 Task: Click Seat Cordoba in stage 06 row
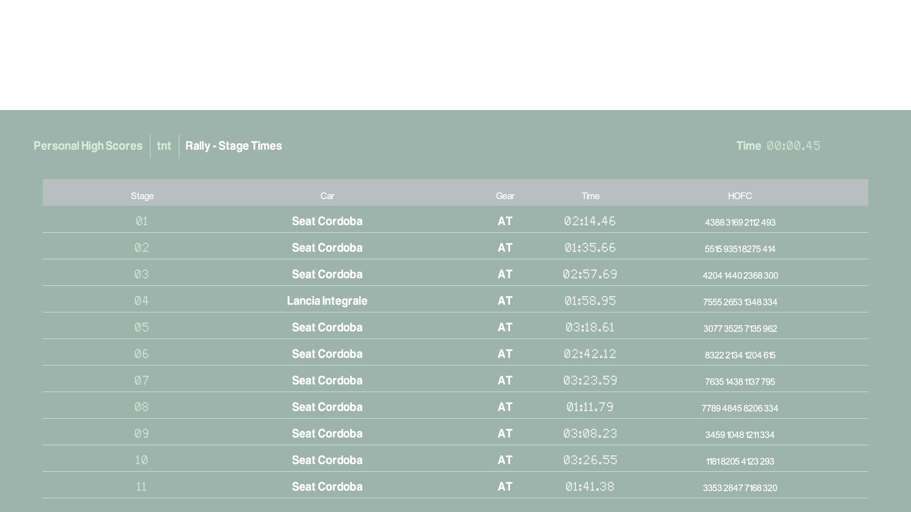click(327, 354)
